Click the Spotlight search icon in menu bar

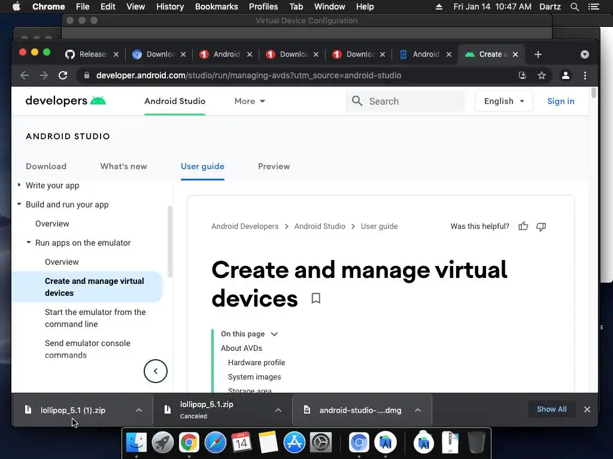pyautogui.click(x=574, y=7)
